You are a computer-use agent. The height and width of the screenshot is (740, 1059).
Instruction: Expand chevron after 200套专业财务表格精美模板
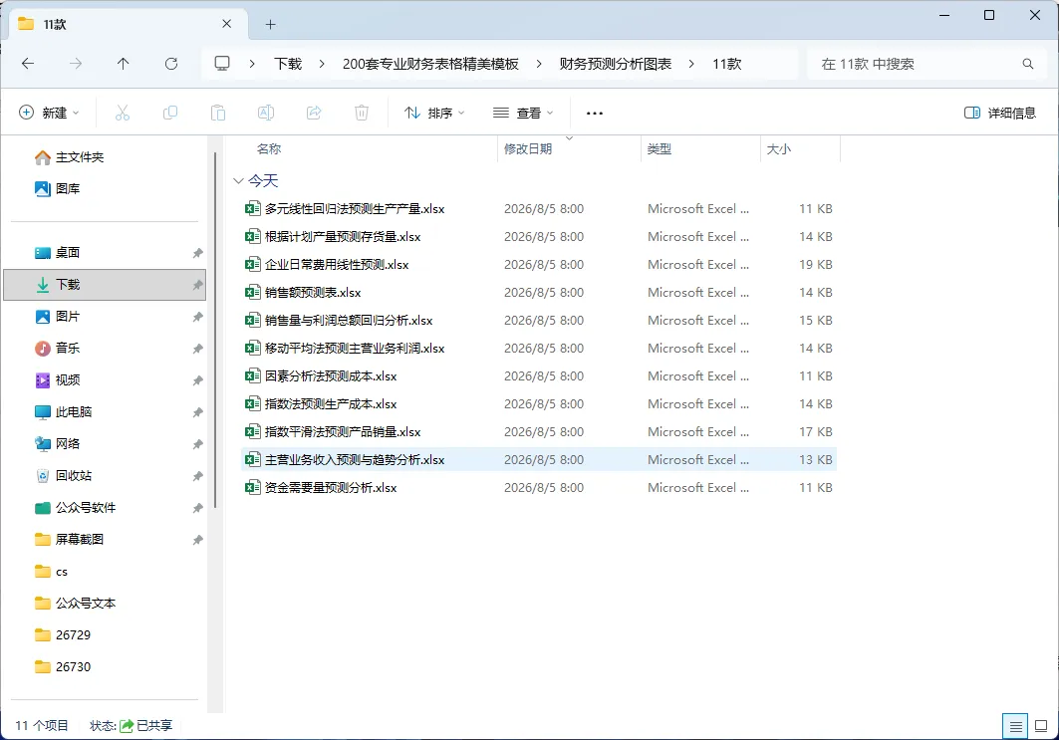[x=538, y=64]
